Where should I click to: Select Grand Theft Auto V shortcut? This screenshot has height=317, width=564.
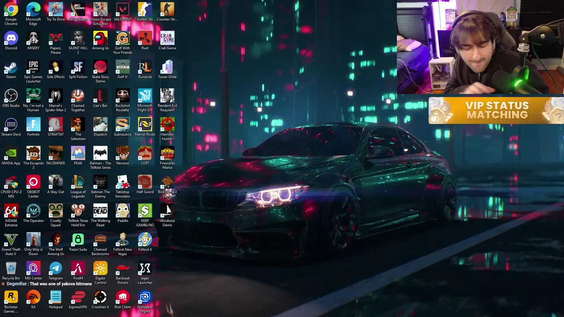[11, 243]
